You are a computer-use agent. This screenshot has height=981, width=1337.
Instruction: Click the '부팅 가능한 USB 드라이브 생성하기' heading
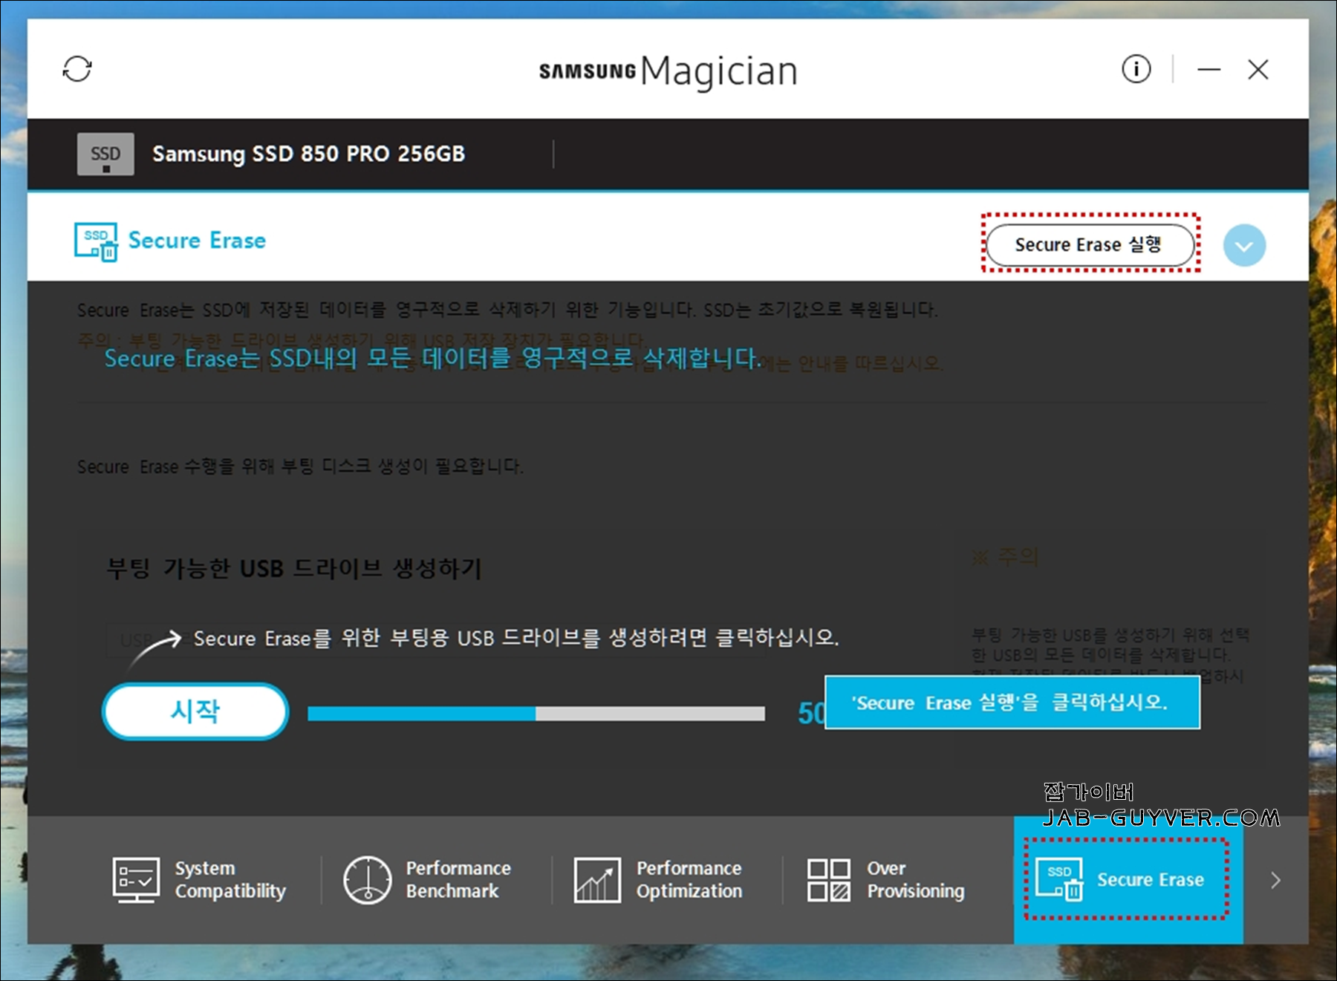294,568
